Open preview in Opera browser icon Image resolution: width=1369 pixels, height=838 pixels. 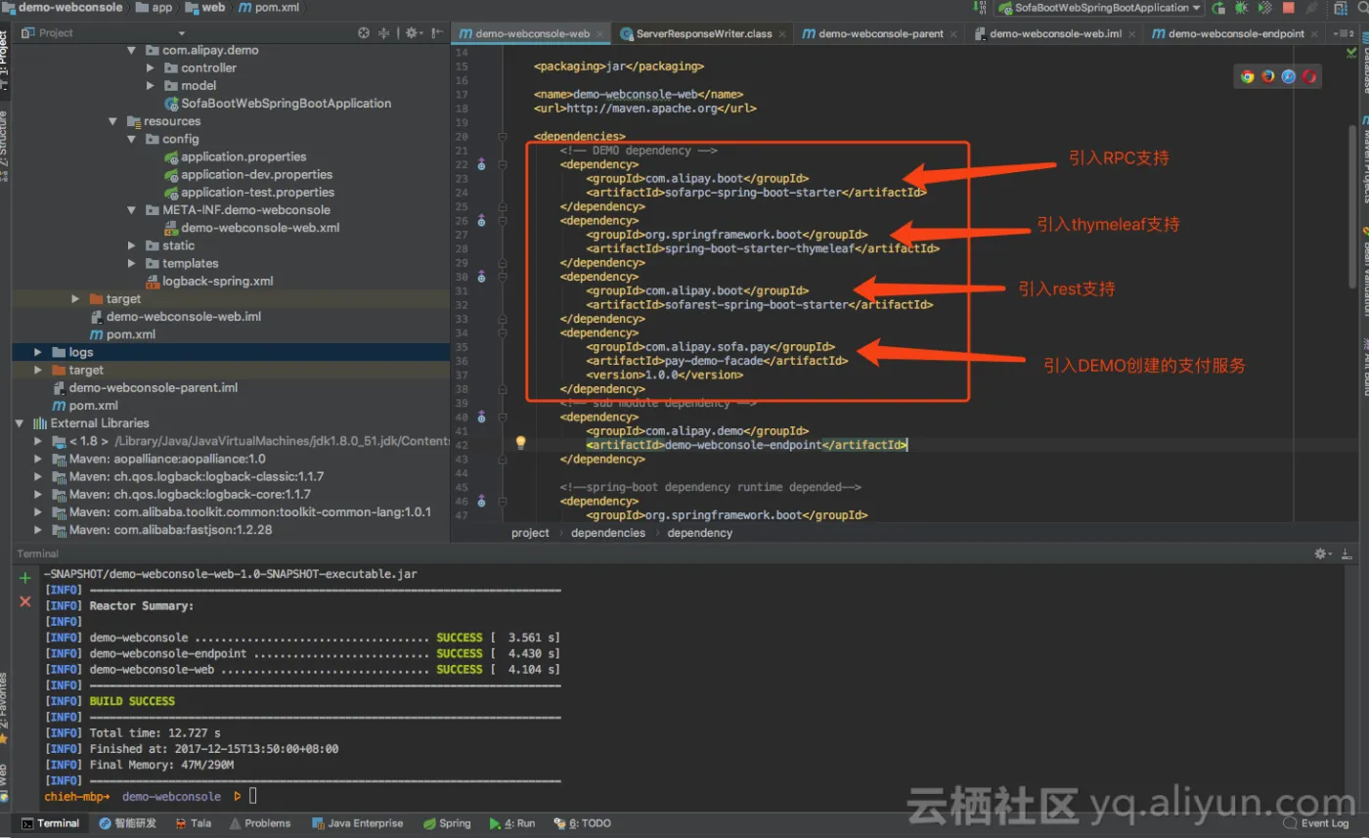point(1309,76)
